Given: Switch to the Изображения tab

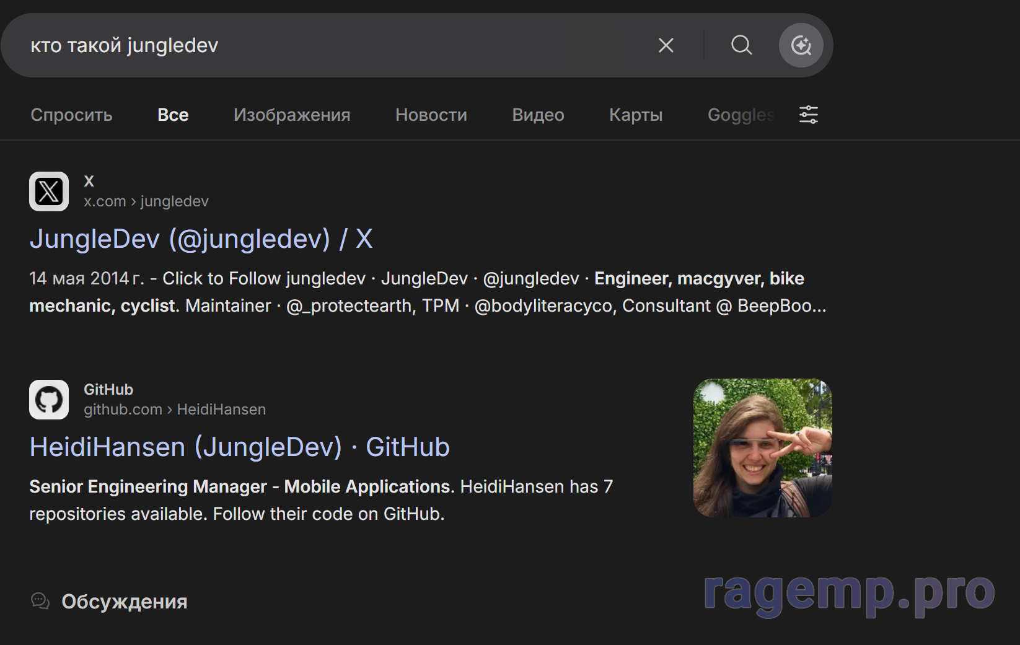Looking at the screenshot, I should click(x=292, y=115).
